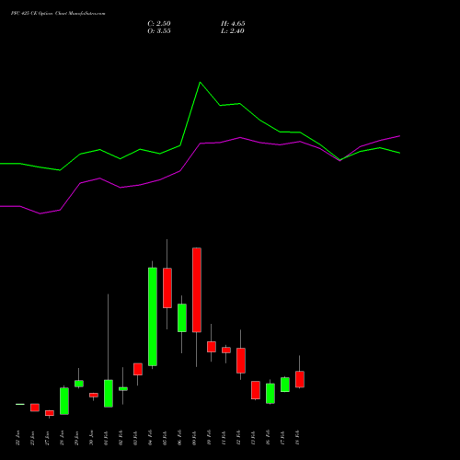
Task: Click the red candle for 05 Feb
Action: tap(167, 288)
